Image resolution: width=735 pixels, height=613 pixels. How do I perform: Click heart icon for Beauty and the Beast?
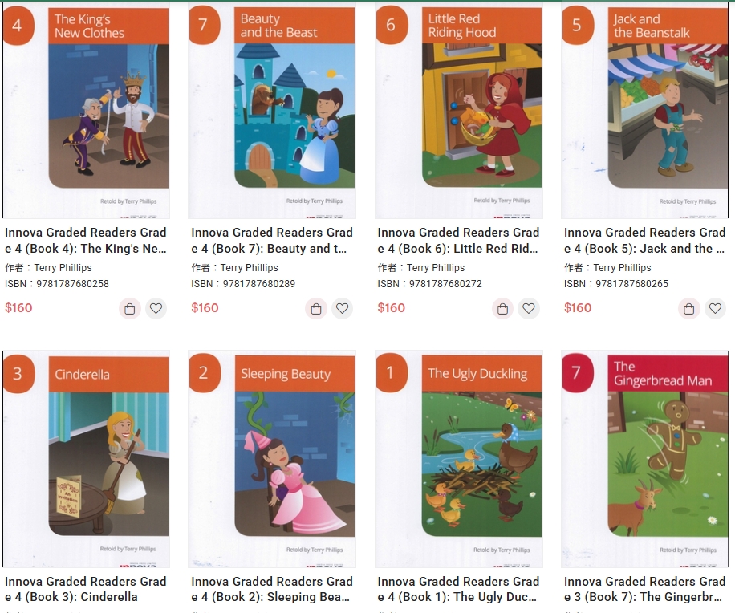(x=343, y=309)
